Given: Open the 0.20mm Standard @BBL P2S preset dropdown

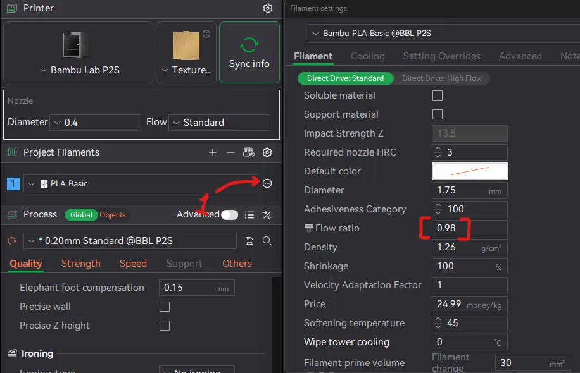Looking at the screenshot, I should click(130, 241).
